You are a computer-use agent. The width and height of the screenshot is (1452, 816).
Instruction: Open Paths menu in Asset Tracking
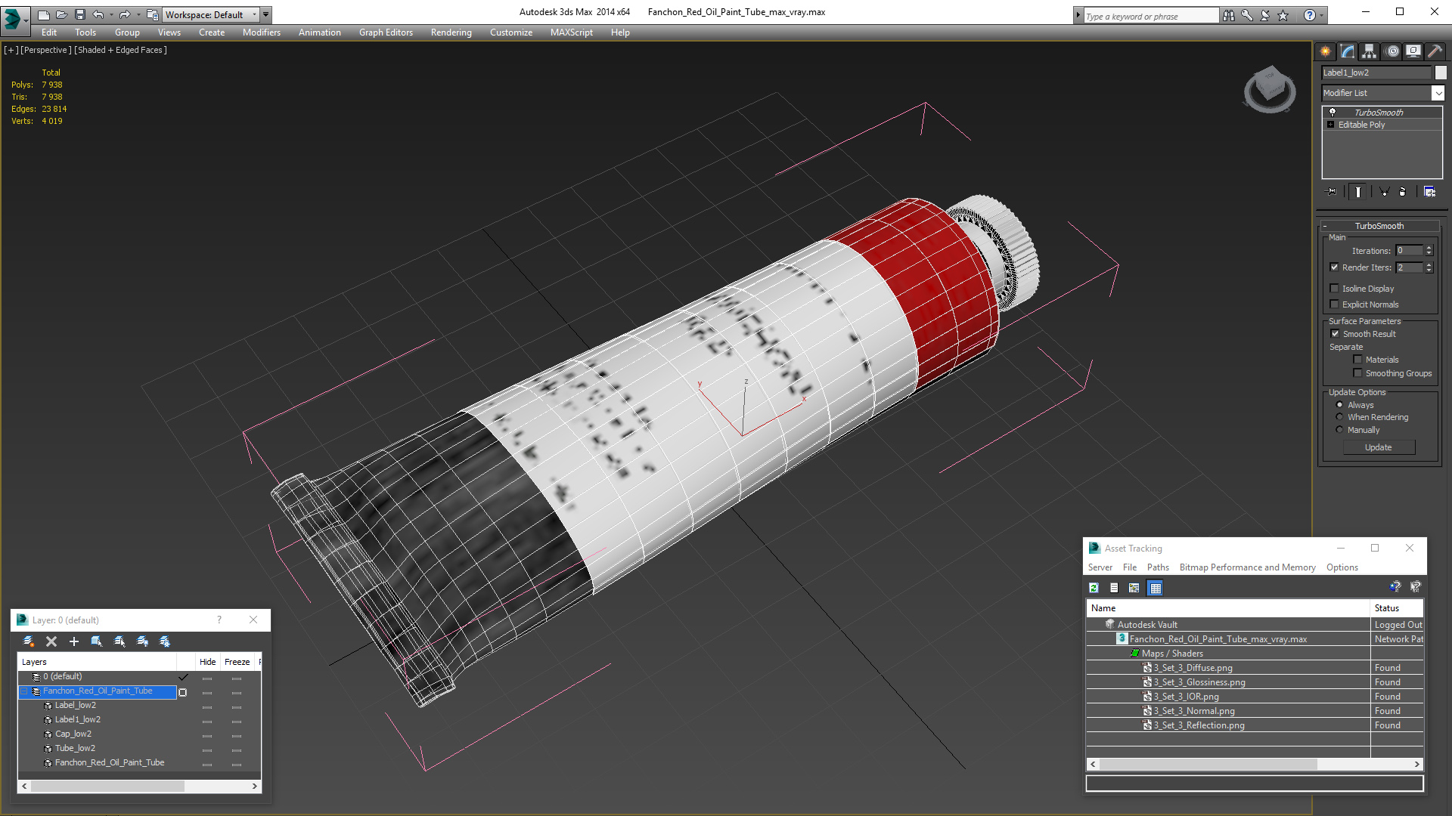(x=1158, y=567)
